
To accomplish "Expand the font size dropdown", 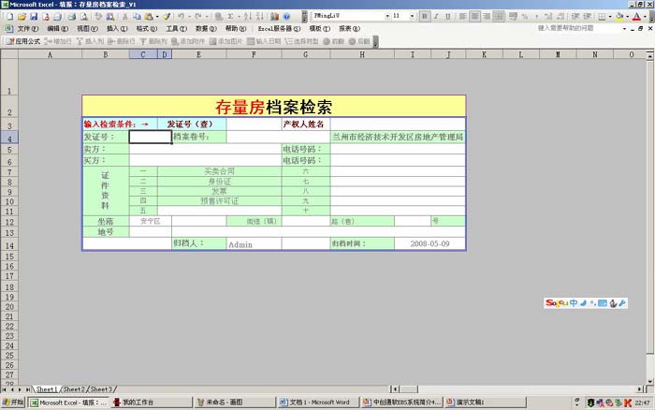I will 412,16.
